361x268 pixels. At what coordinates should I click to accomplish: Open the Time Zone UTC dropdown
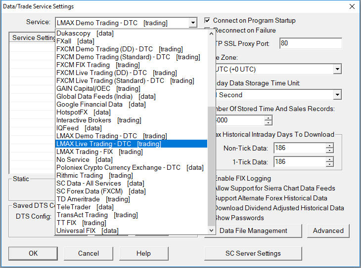pos(337,69)
